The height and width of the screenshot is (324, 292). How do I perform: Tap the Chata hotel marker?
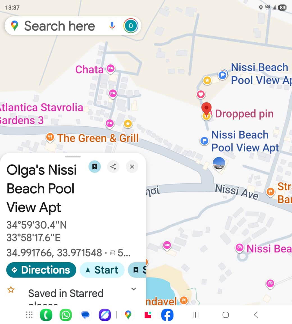tap(111, 69)
